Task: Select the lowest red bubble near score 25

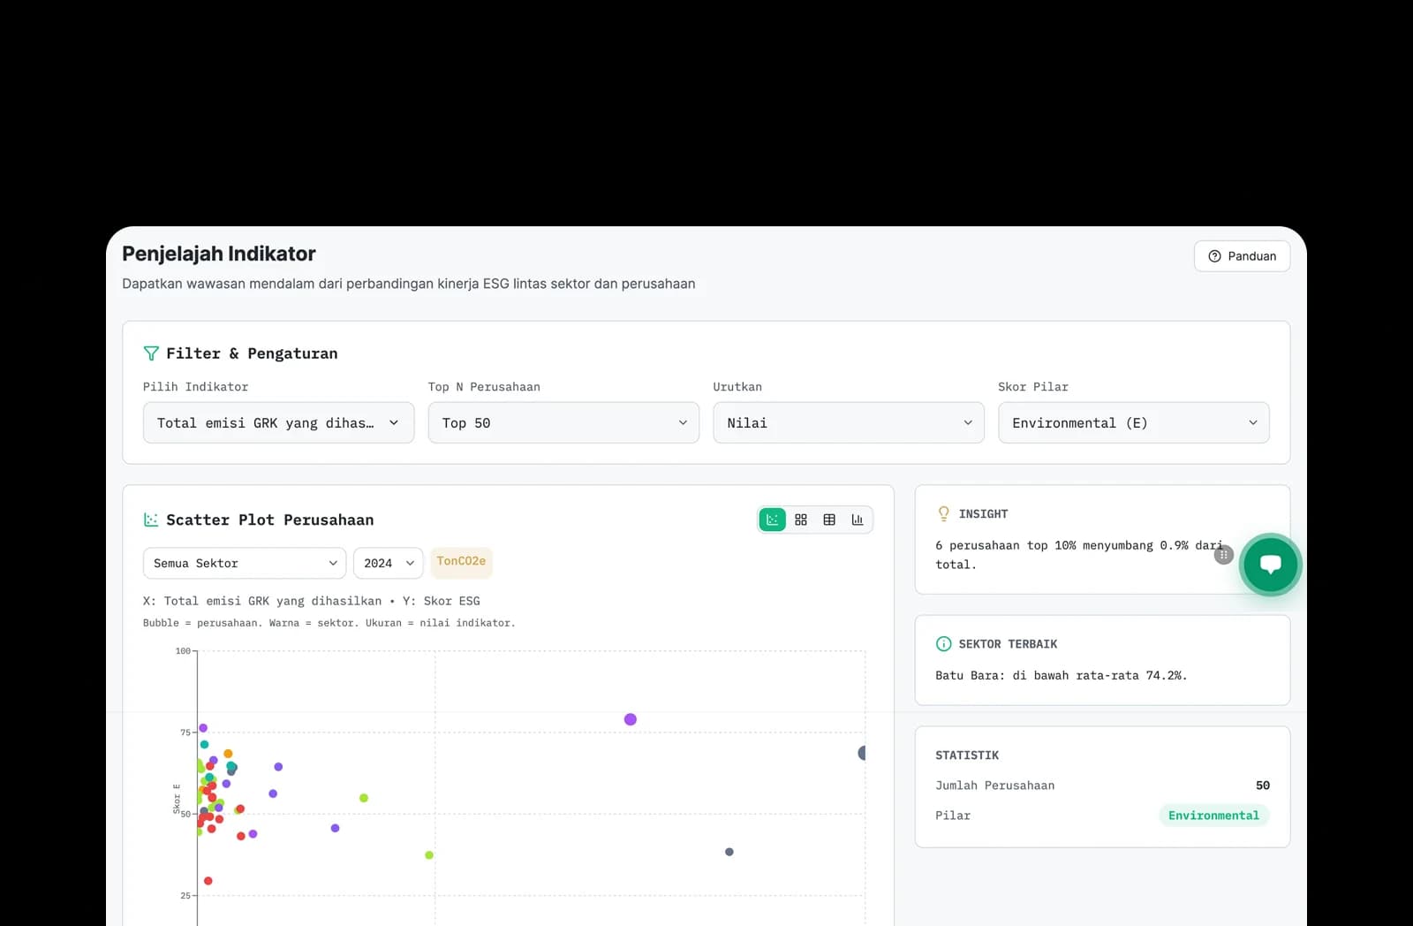Action: [x=208, y=881]
